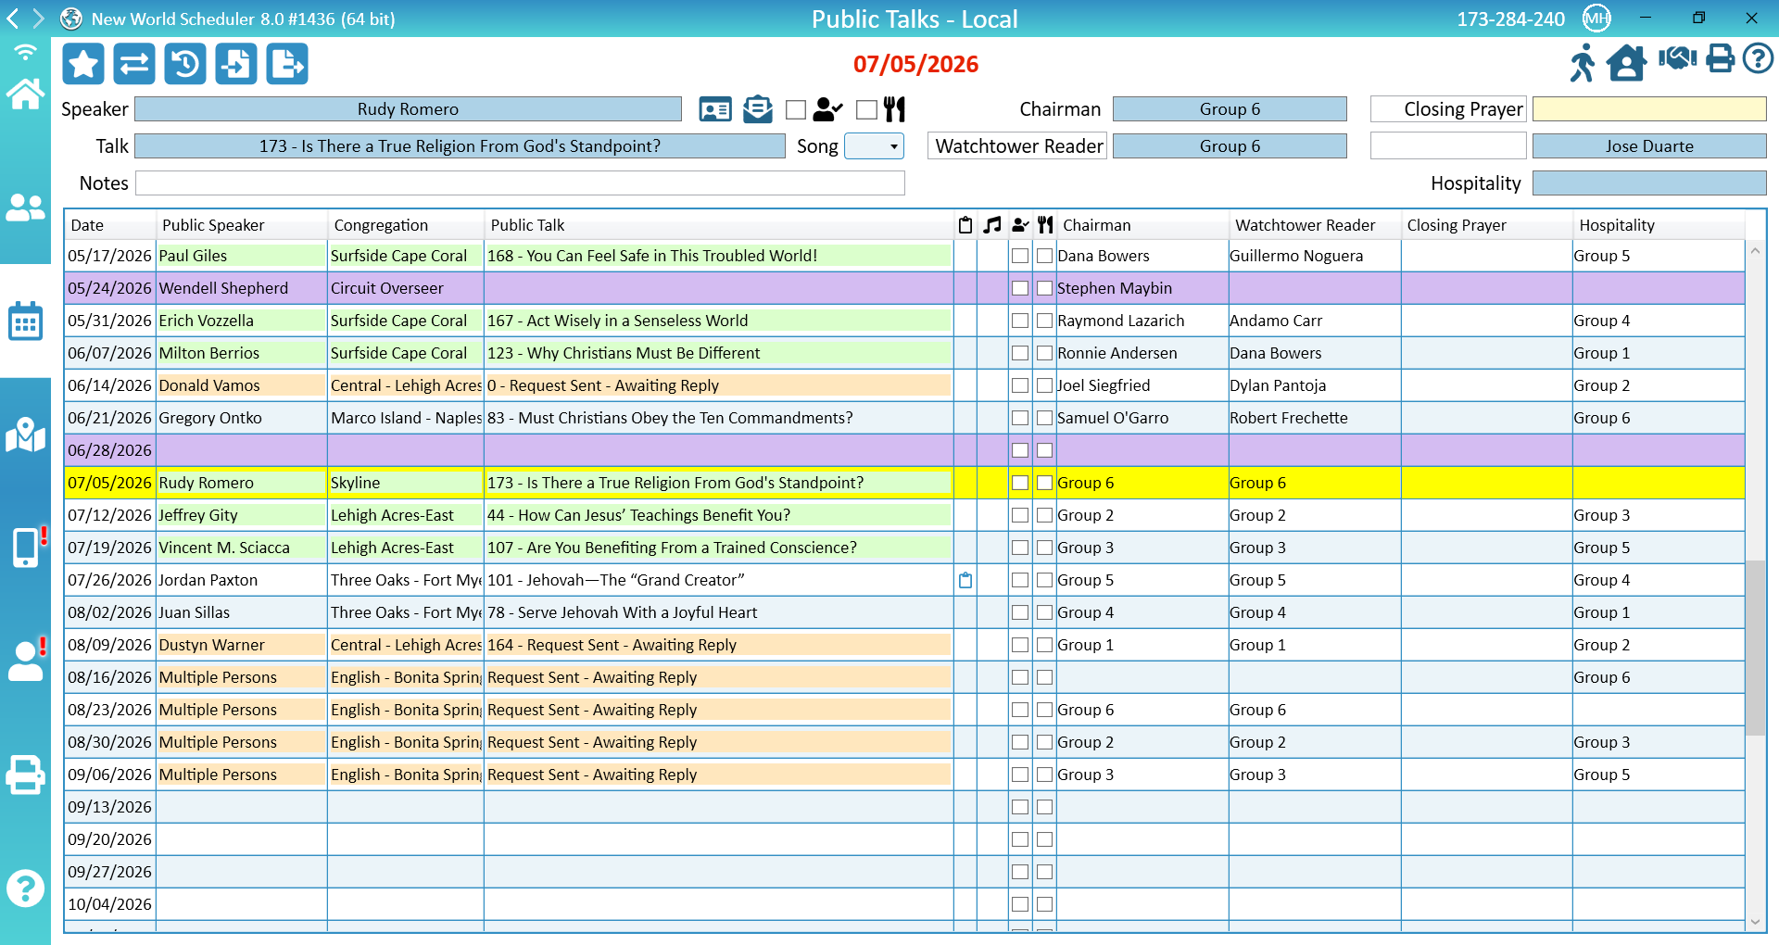Click the speaker contact card icon
Viewport: 1779px width, 945px height.
(x=715, y=109)
